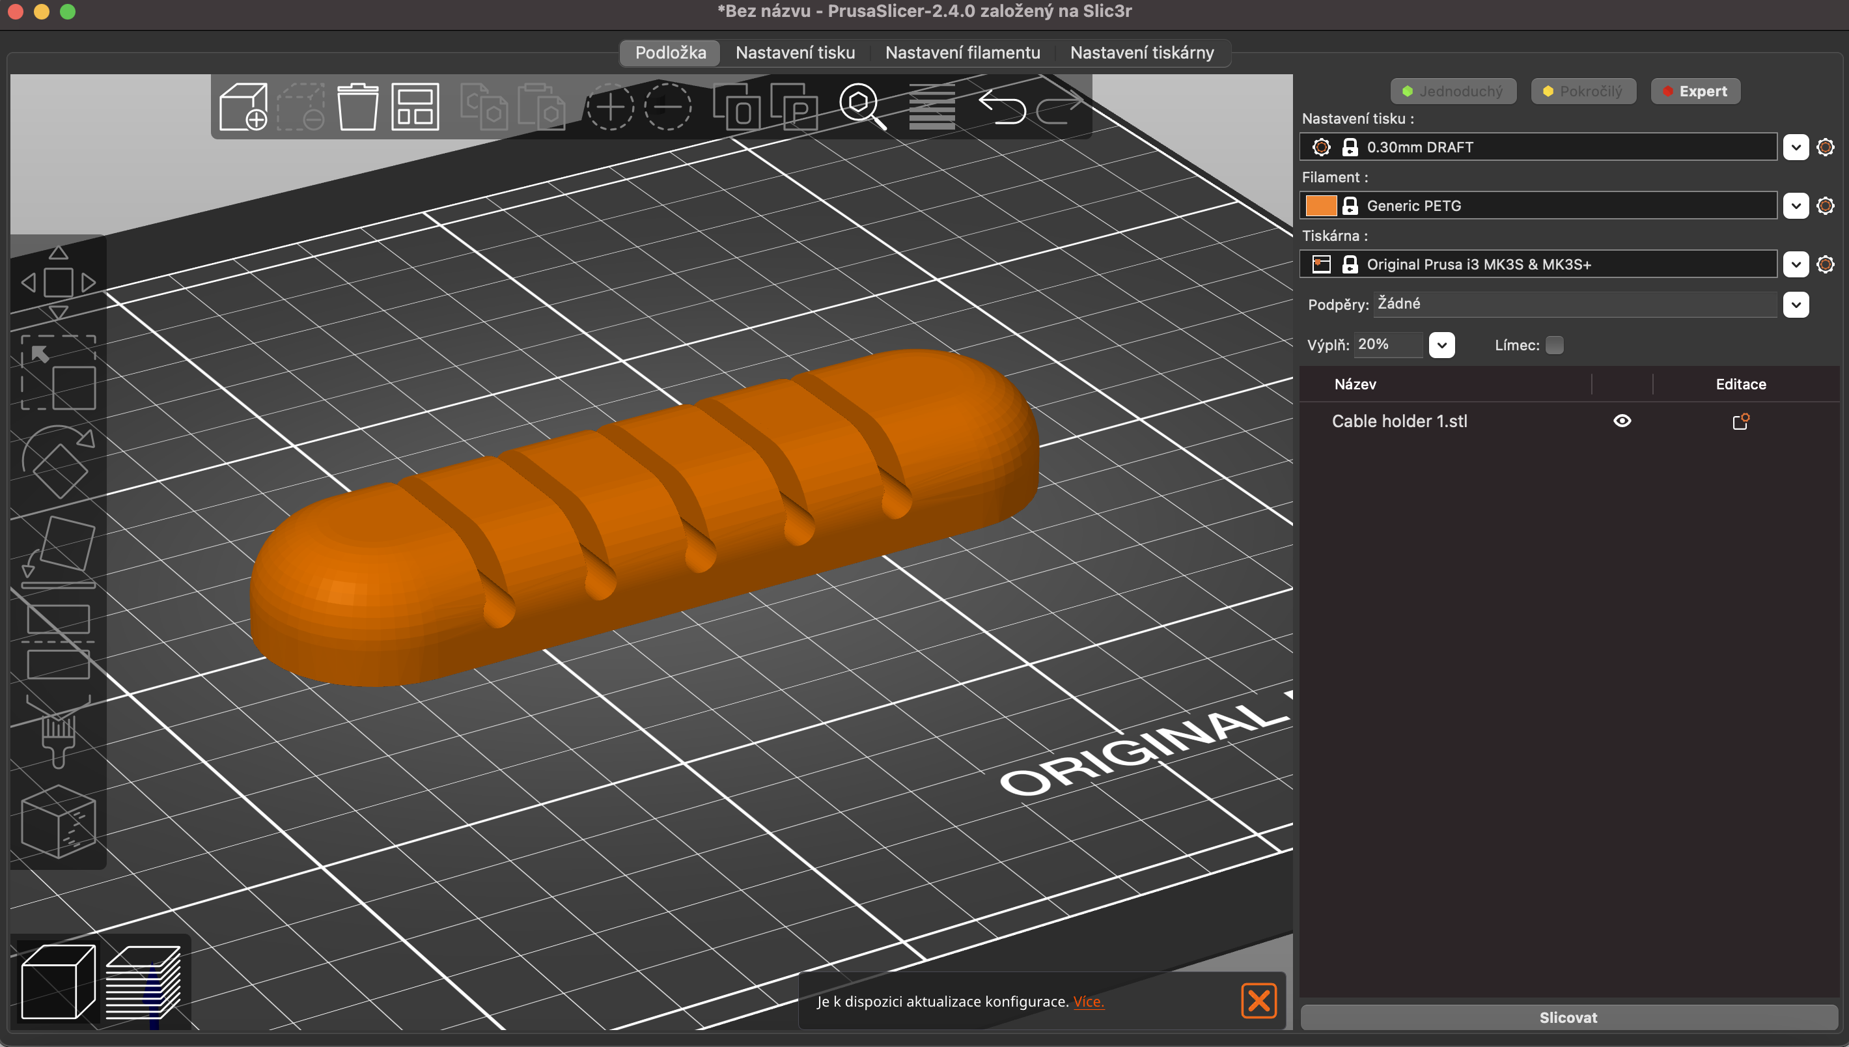Follow the Více link in notification

tap(1089, 1001)
